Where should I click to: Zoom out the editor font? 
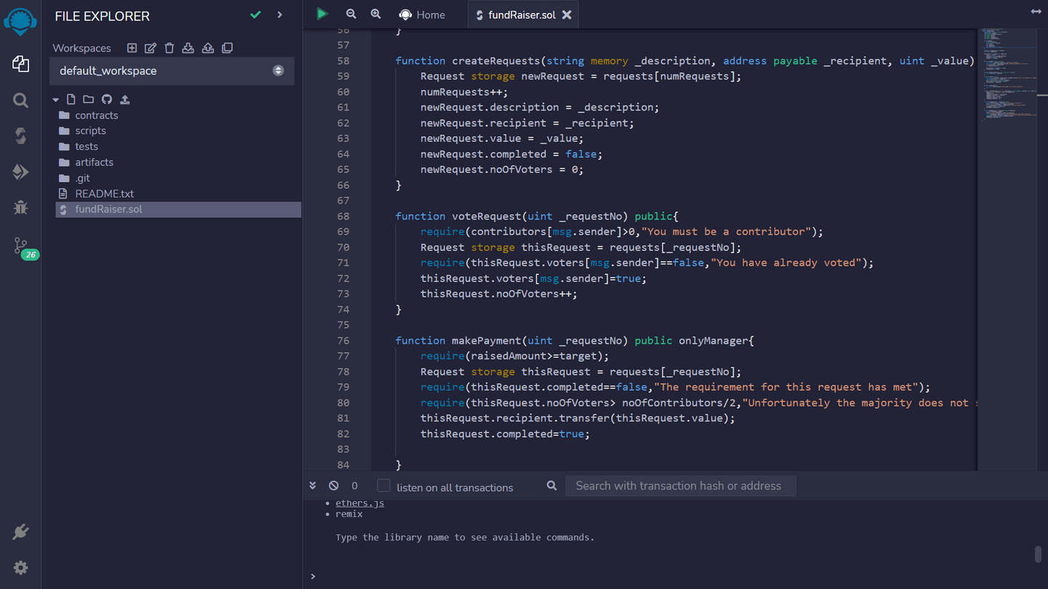[351, 14]
